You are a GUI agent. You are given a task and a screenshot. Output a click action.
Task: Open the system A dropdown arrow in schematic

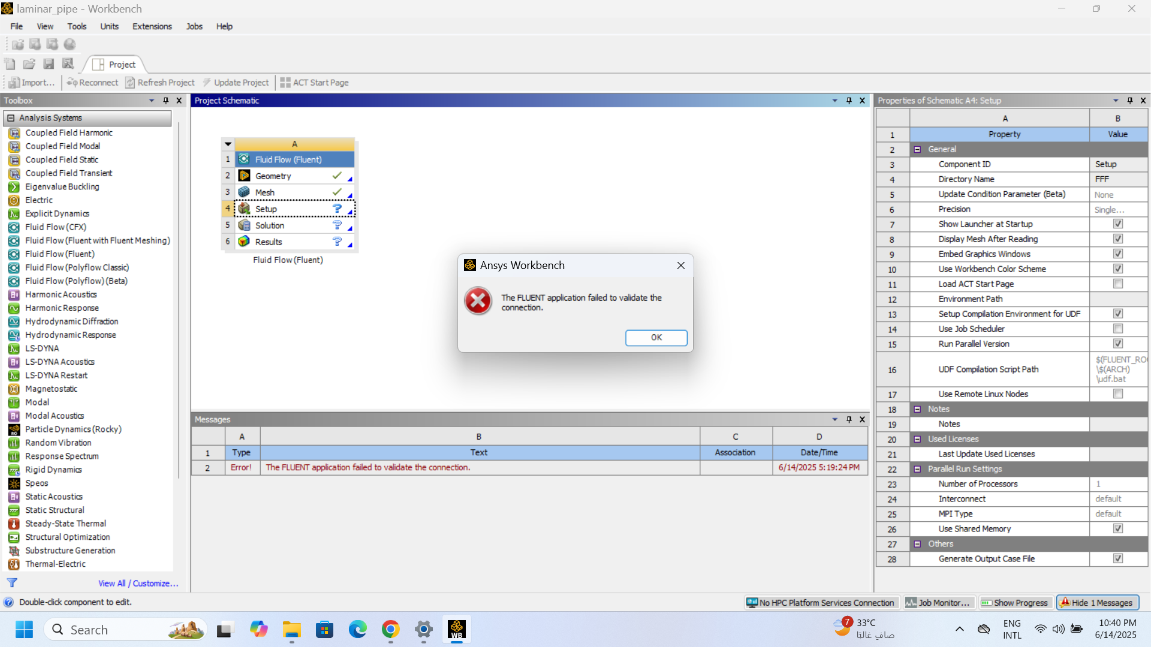228,144
